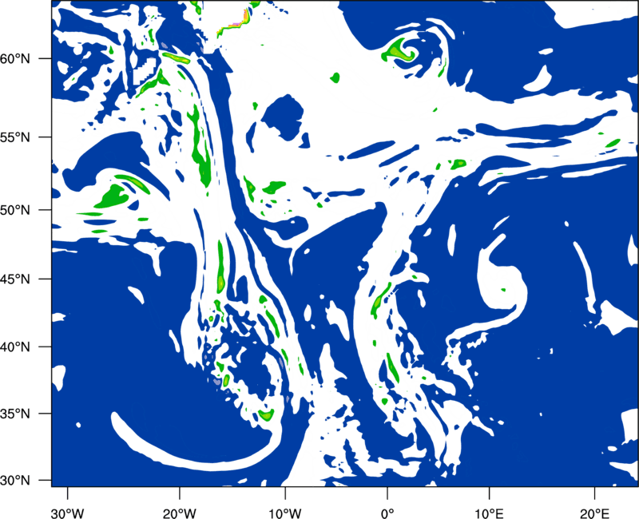Click the 10°W longitude label
The height and width of the screenshot is (519, 639).
[285, 513]
